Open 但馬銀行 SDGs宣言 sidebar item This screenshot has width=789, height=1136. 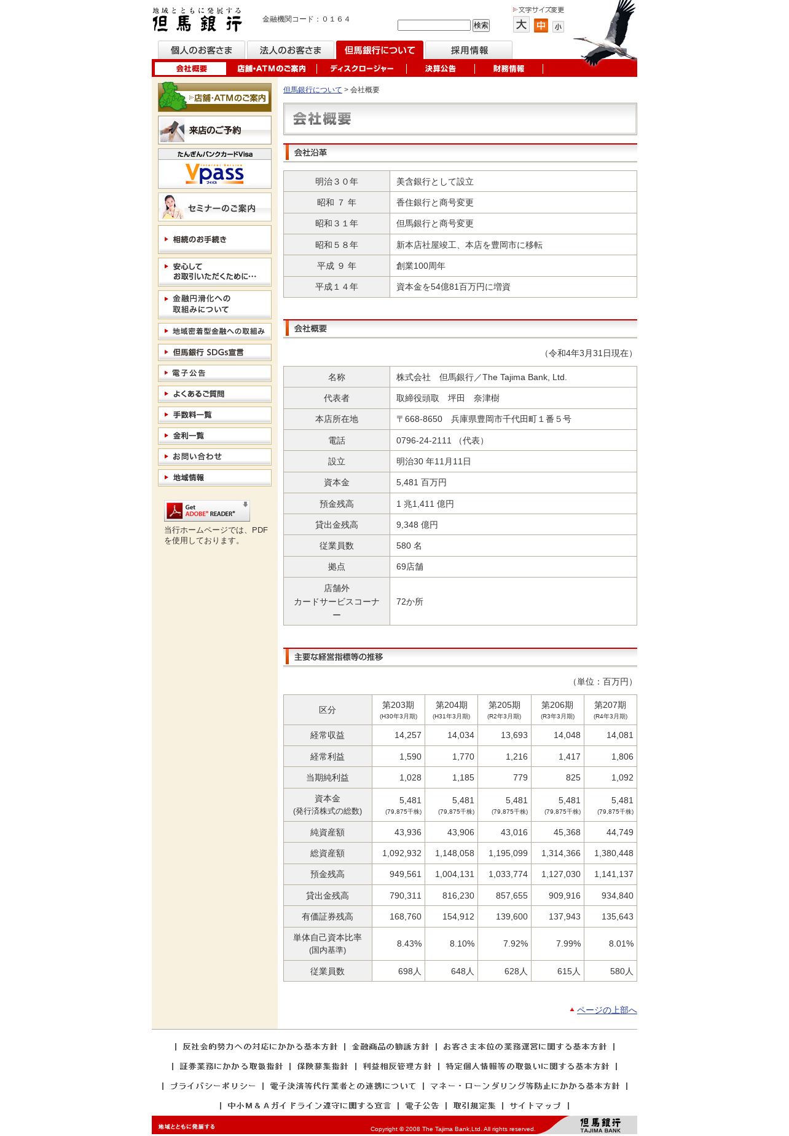214,352
